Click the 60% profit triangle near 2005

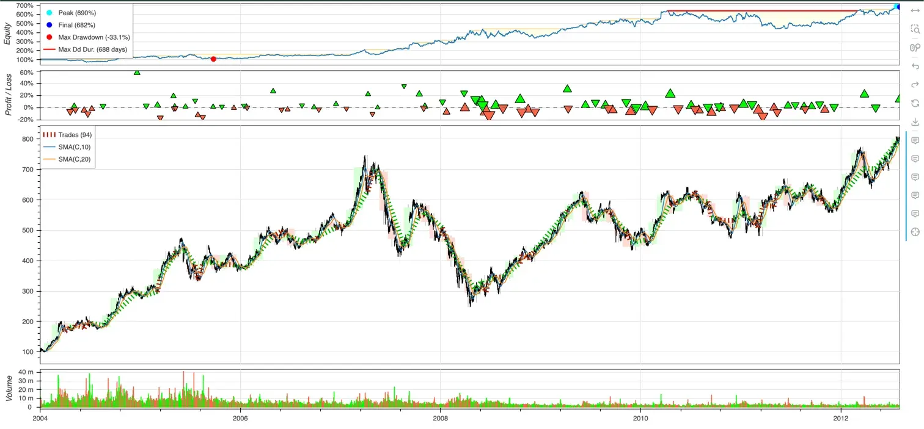137,73
